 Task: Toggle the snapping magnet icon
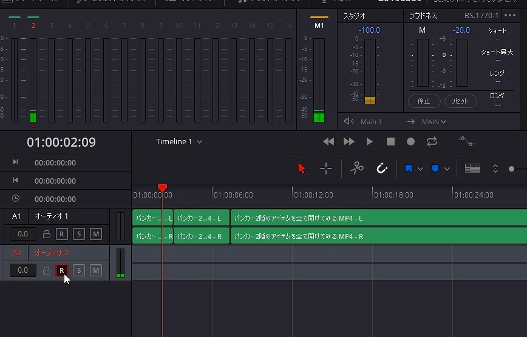pos(382,168)
